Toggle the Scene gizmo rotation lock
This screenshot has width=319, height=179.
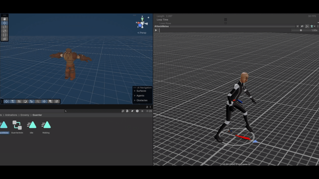pos(148,18)
